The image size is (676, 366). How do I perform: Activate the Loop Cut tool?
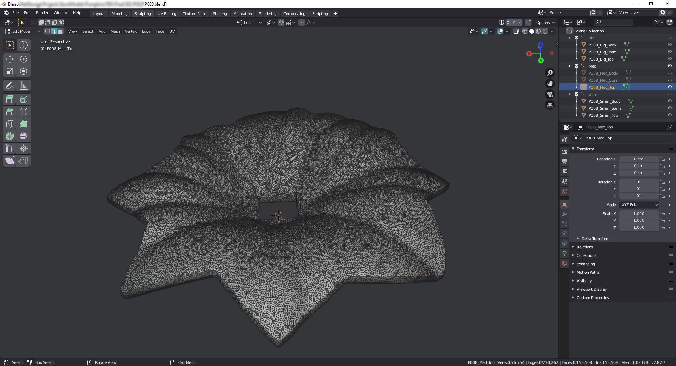pos(24,112)
